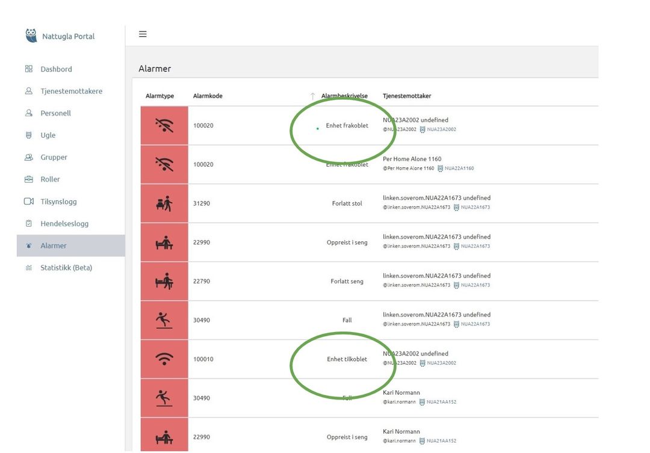This screenshot has width=650, height=453.
Task: Open the NUA23A2002 device link
Action: 441,129
